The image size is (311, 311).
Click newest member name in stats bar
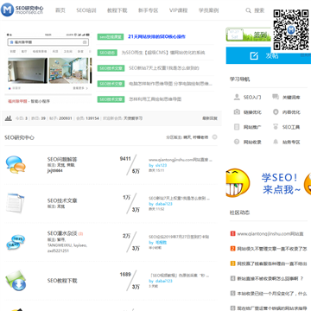[133, 118]
